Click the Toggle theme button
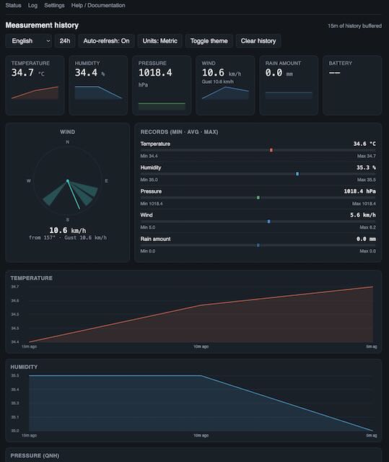The image size is (389, 462). 209,41
